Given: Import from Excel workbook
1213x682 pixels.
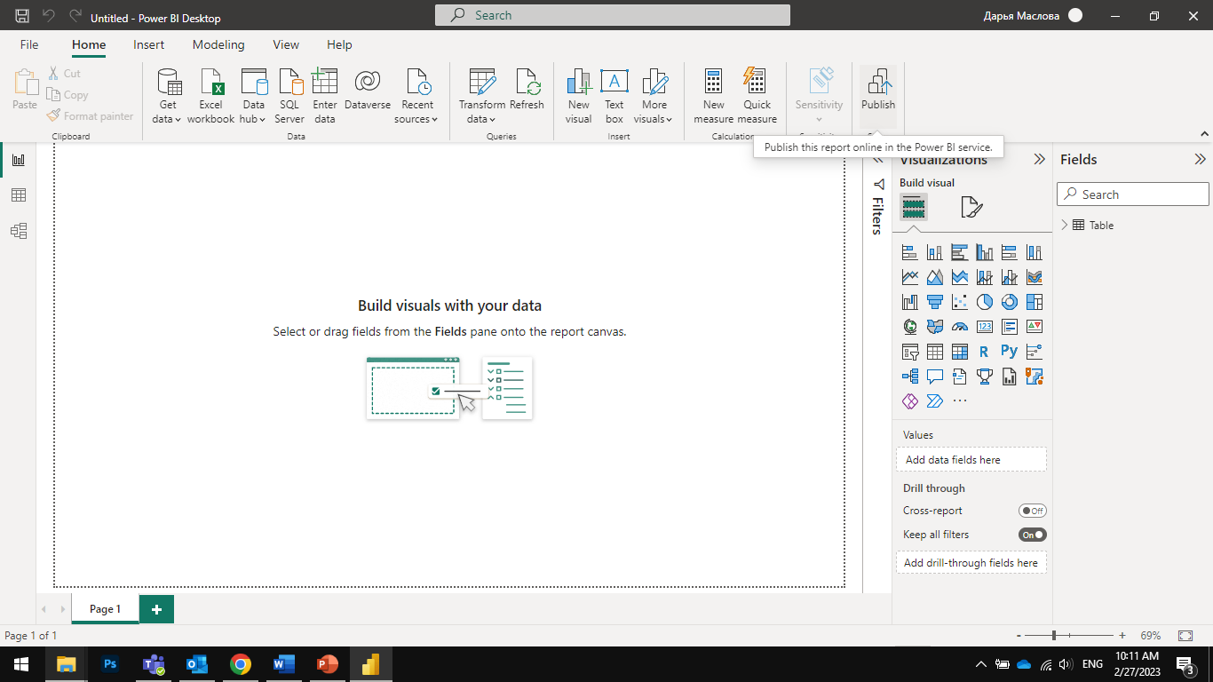Looking at the screenshot, I should (210, 95).
